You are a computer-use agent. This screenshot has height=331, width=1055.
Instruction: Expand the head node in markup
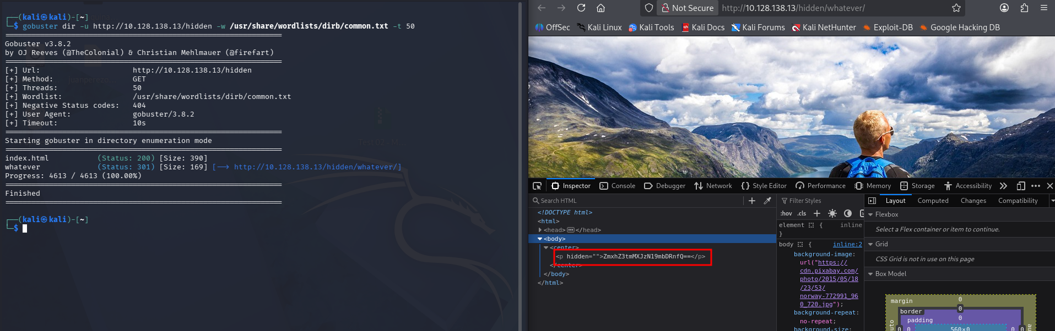540,230
